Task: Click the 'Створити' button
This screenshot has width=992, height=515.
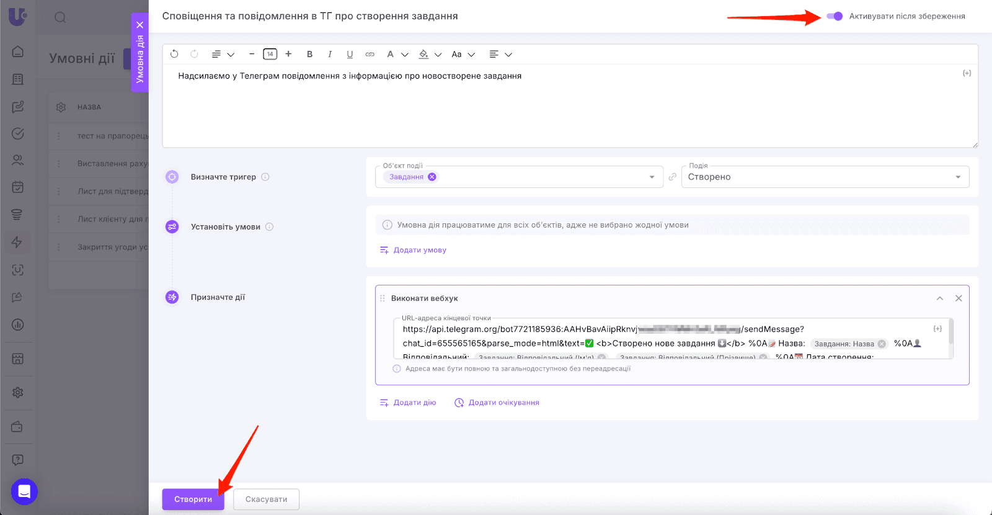Action: [x=193, y=499]
